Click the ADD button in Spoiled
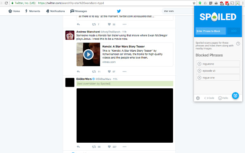This screenshot has width=245, height=153. (x=234, y=31)
